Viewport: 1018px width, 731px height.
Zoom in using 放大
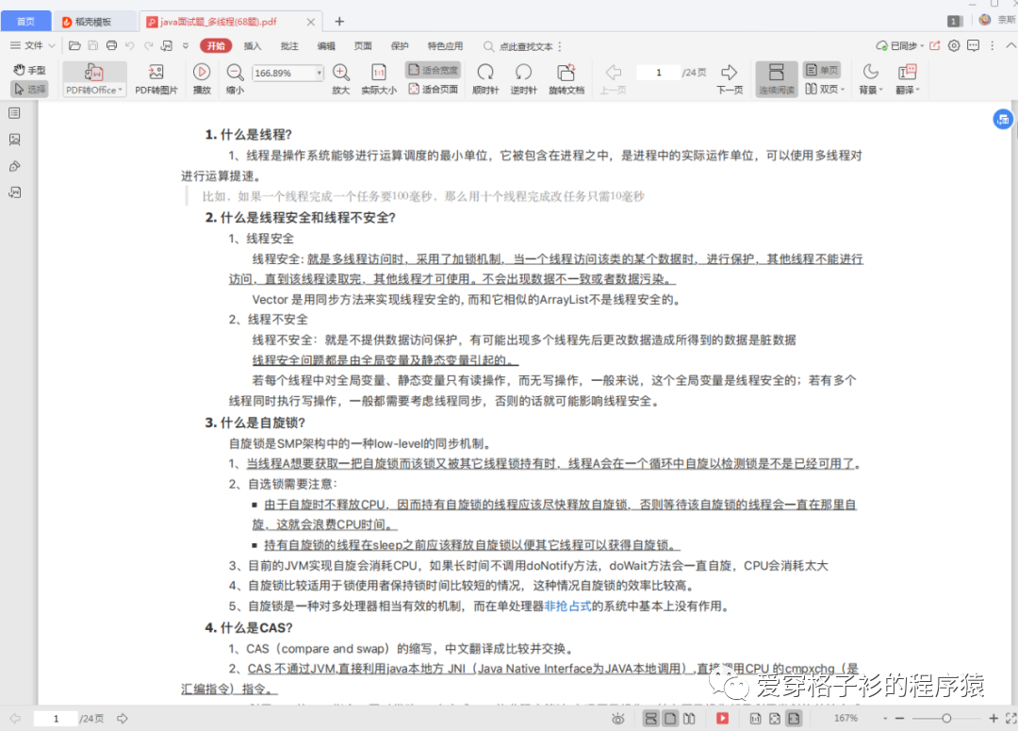point(341,79)
